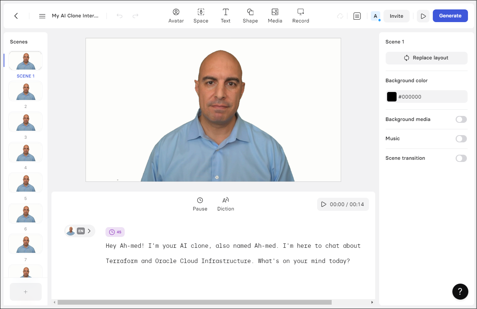Enable Background media toggle

click(x=461, y=120)
